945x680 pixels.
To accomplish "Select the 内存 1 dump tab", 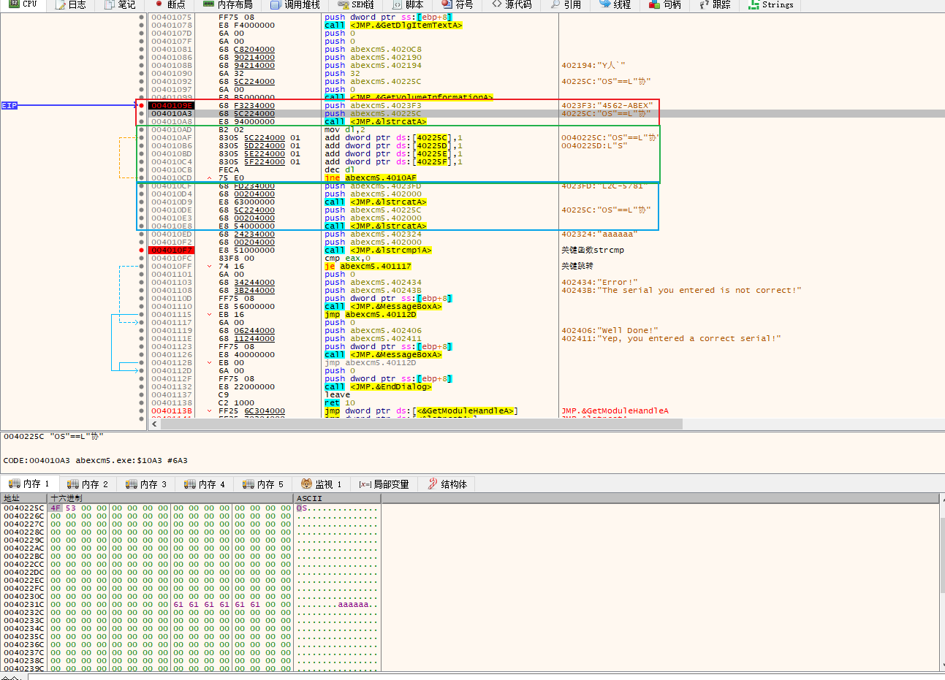I will tap(29, 484).
